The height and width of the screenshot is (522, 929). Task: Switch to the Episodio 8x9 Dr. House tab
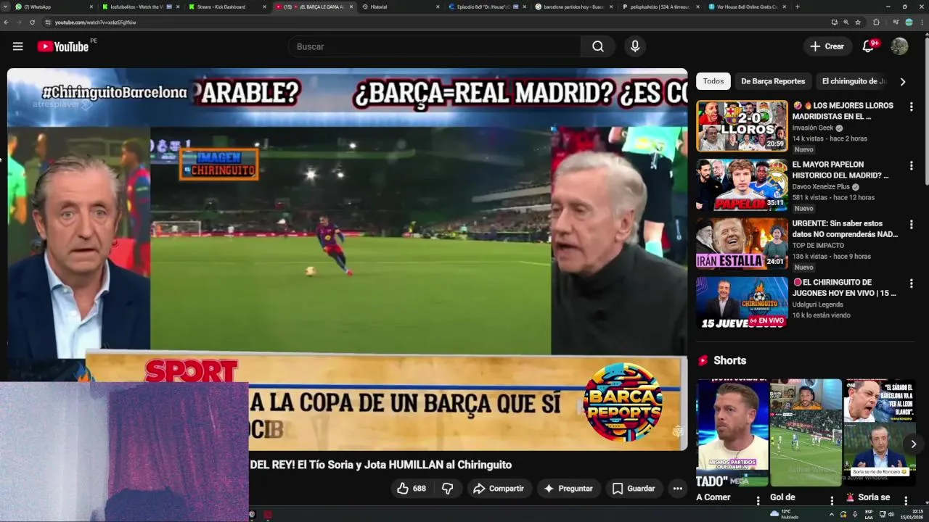click(486, 7)
